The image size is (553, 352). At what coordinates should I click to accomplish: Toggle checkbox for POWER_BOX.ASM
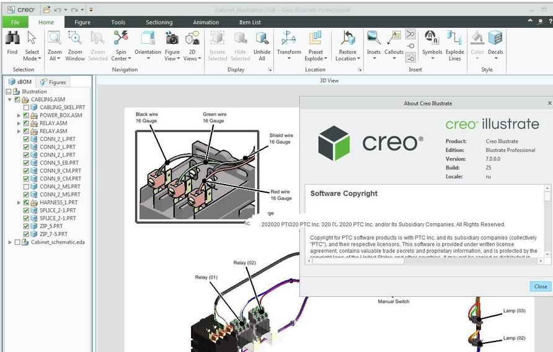tap(26, 115)
